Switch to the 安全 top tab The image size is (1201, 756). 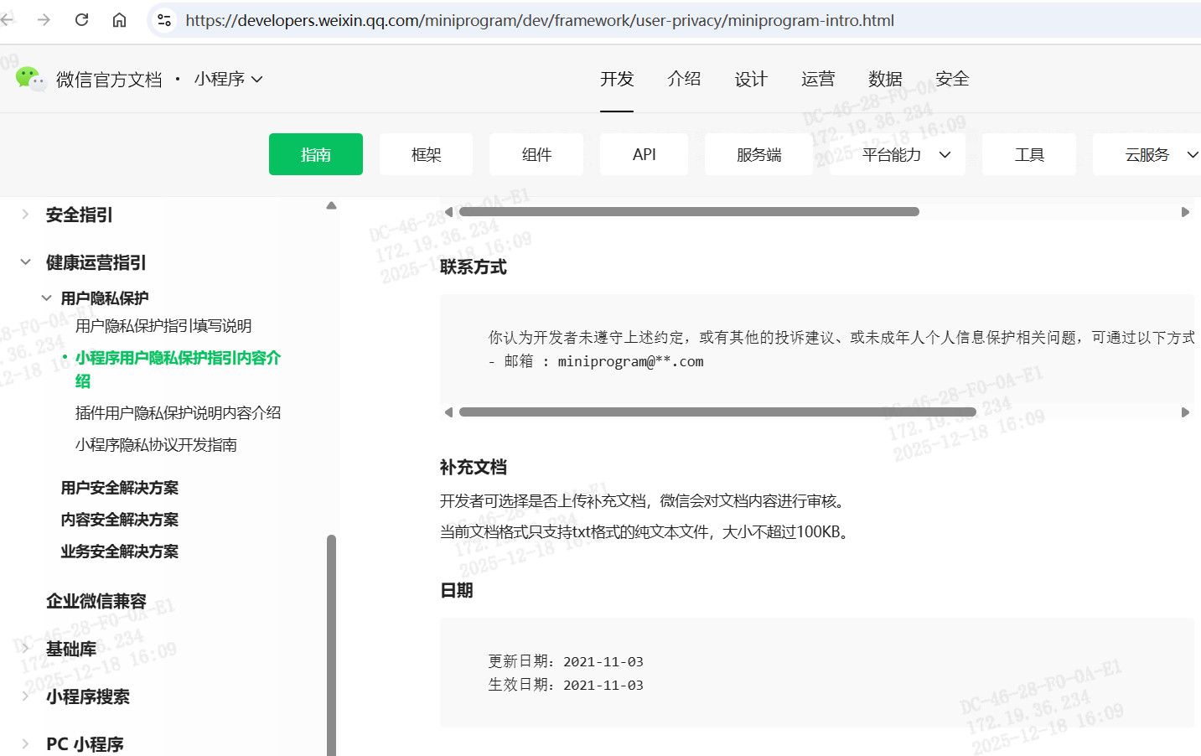[x=952, y=79]
